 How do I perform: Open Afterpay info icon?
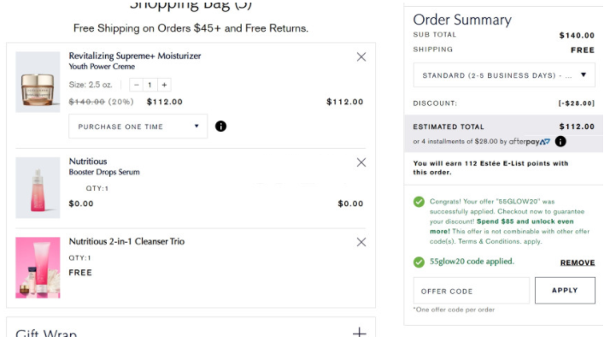coord(560,141)
